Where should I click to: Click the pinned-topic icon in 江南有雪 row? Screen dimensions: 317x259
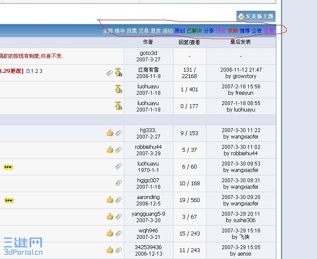tap(119, 72)
